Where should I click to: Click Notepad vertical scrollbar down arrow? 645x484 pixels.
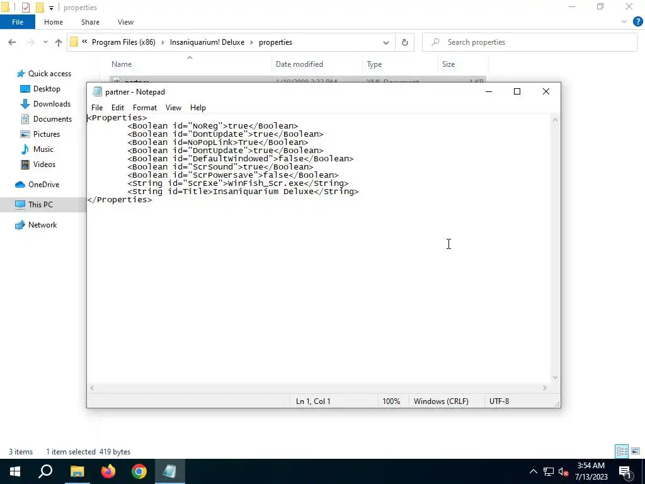click(556, 377)
